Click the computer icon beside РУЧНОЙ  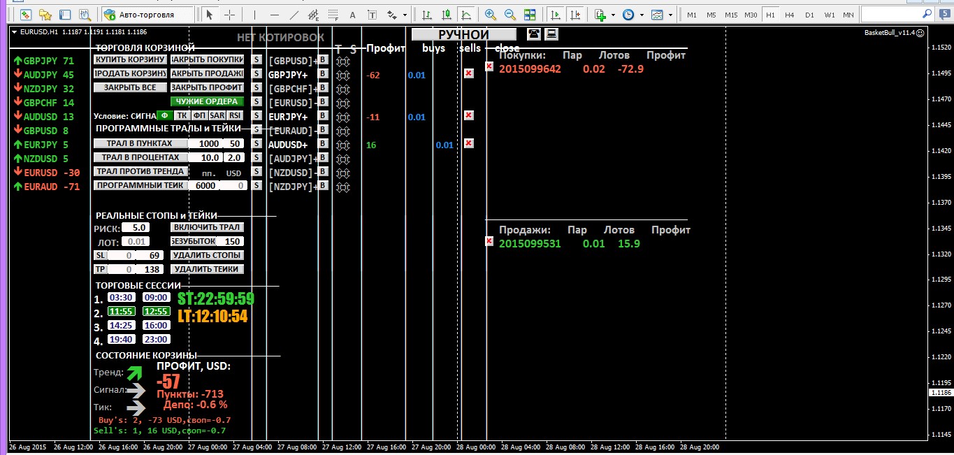[551, 34]
